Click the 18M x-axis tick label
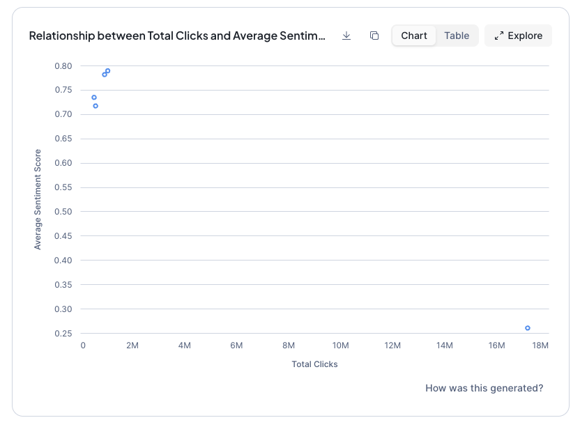 (x=541, y=346)
